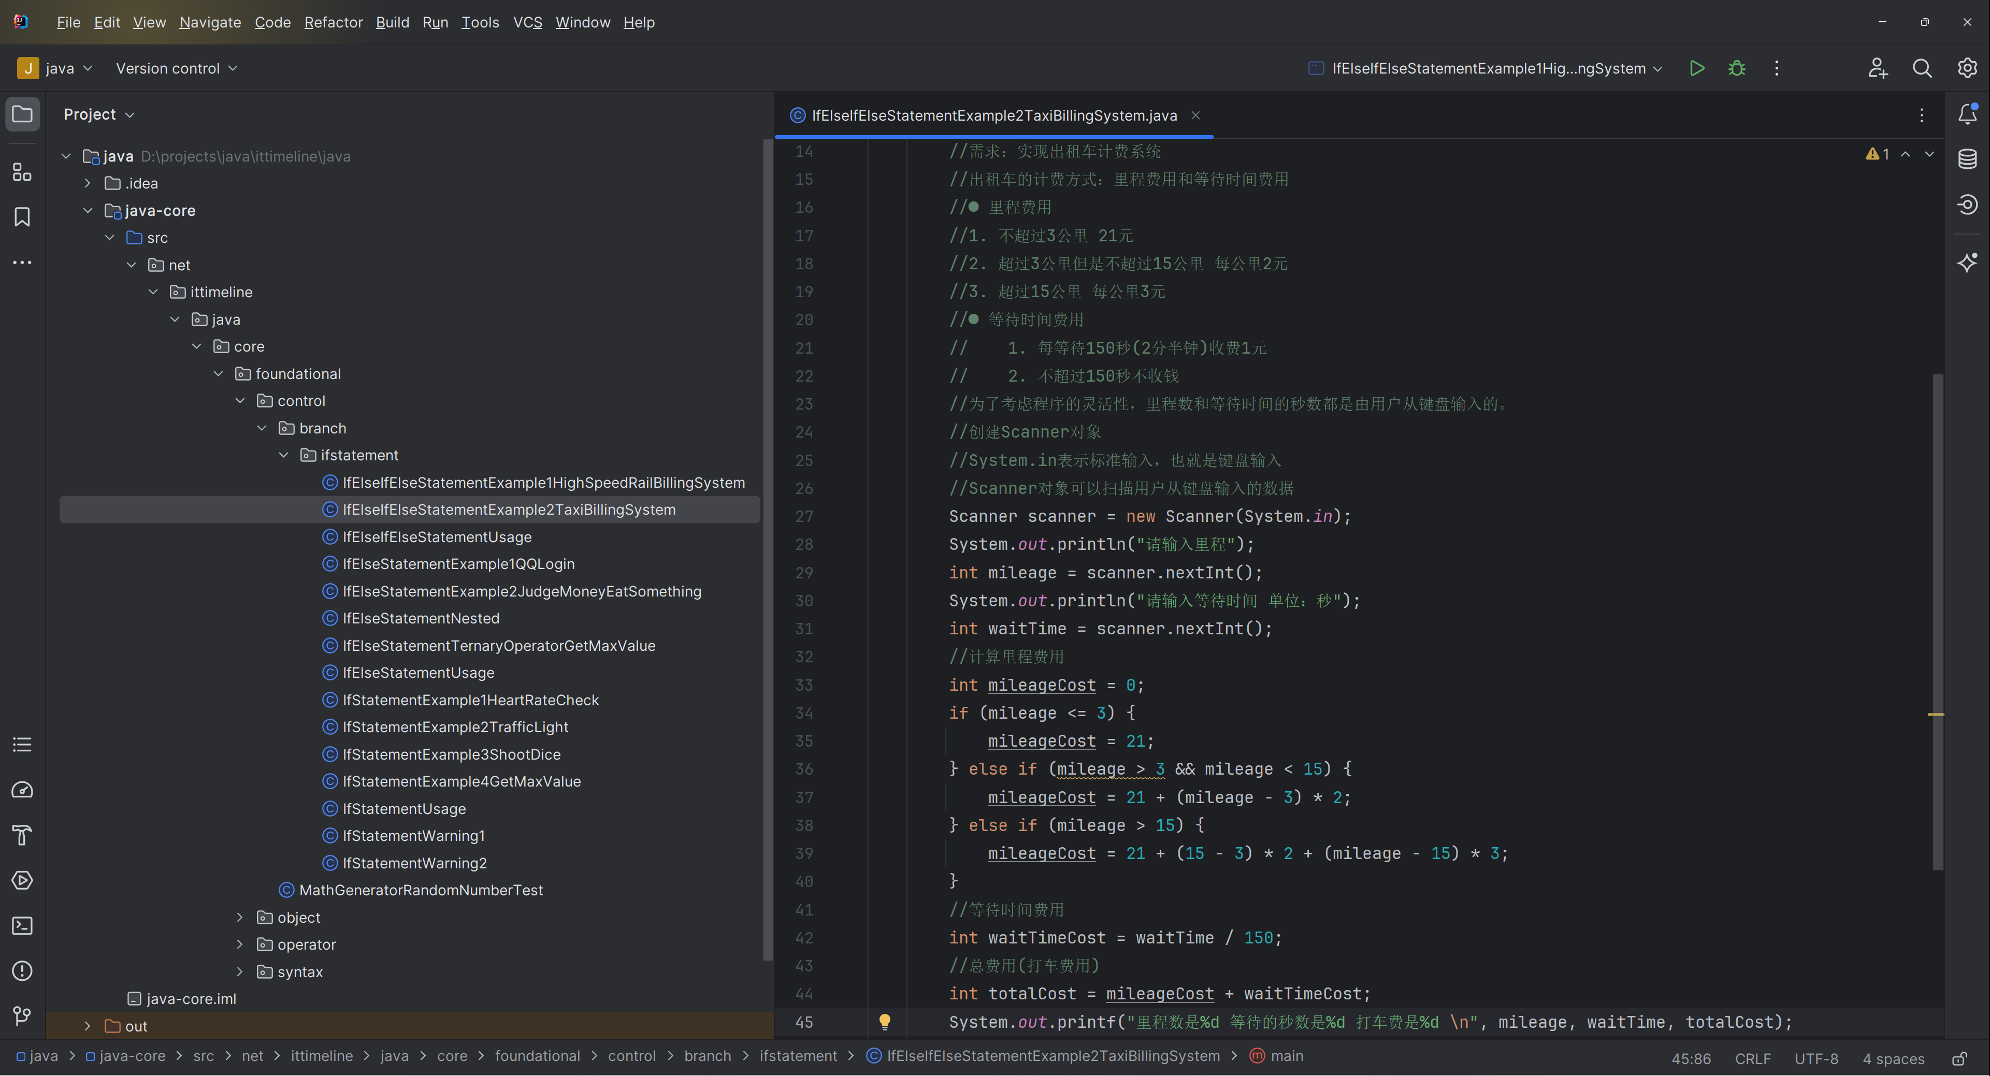
Task: Open the Build menu
Action: (x=393, y=22)
